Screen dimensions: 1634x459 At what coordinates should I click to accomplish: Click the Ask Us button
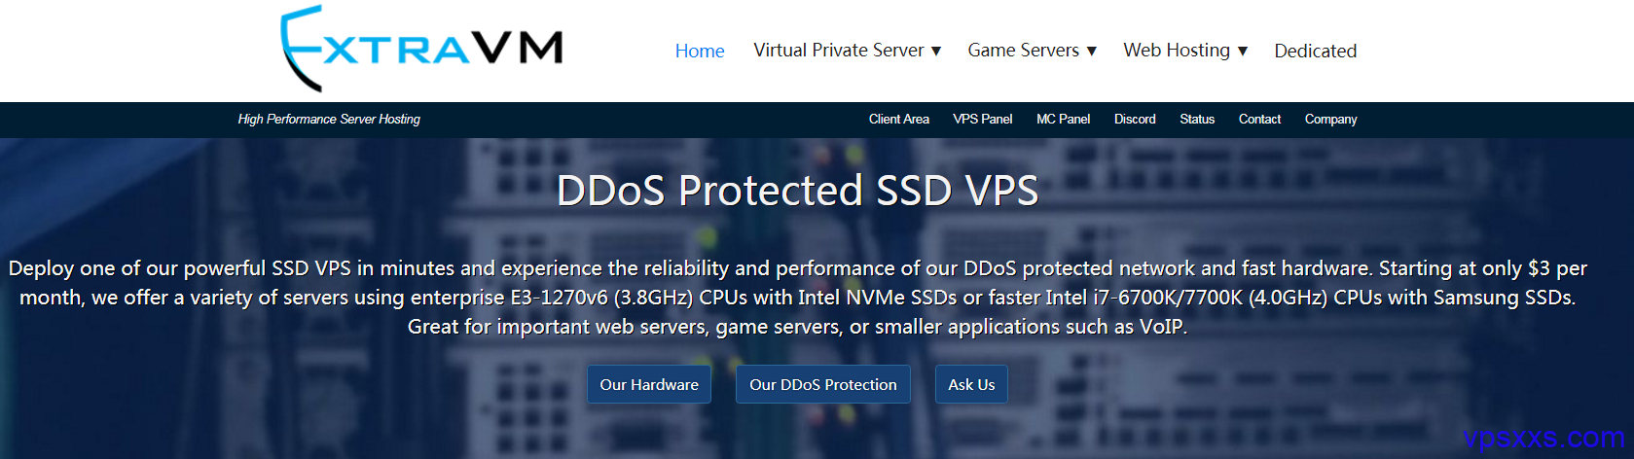[x=971, y=384]
